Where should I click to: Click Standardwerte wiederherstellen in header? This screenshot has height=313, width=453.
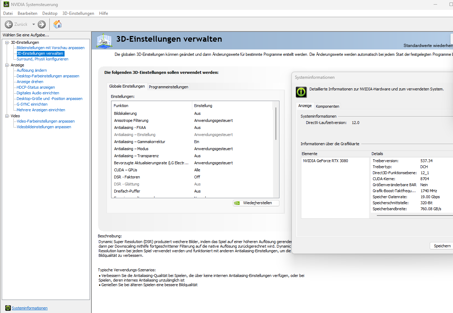(x=428, y=46)
